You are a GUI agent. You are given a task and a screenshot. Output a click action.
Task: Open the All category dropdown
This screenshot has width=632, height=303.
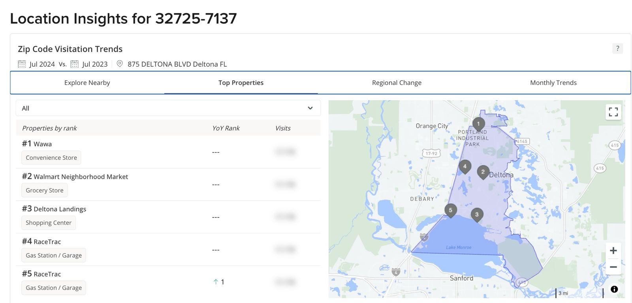168,108
